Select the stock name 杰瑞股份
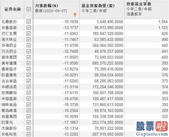 click(9, 128)
